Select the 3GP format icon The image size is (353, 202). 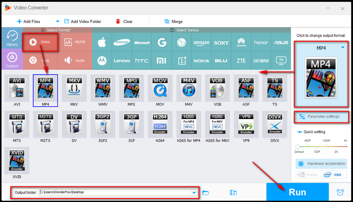131,124
